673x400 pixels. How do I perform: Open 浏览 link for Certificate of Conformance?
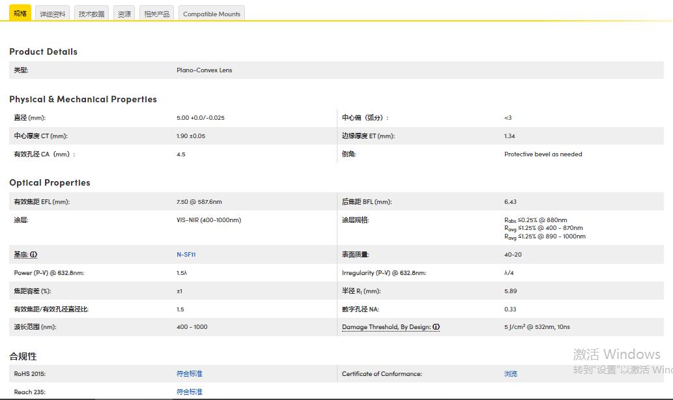(510, 374)
